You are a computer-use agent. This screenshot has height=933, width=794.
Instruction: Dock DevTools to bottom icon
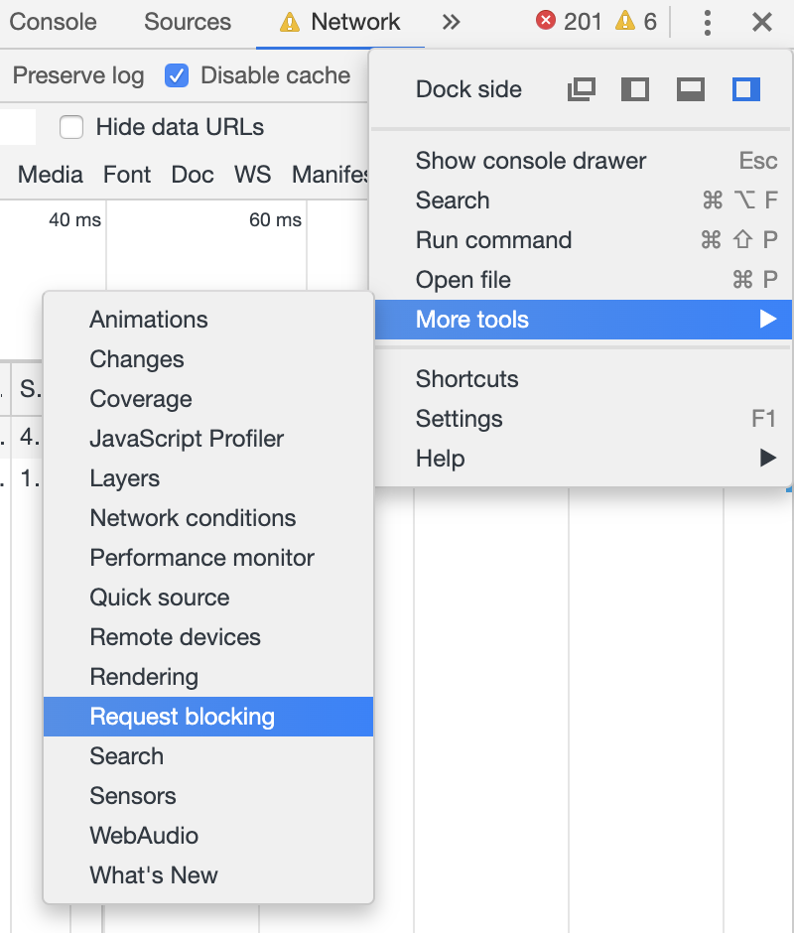[x=691, y=89]
